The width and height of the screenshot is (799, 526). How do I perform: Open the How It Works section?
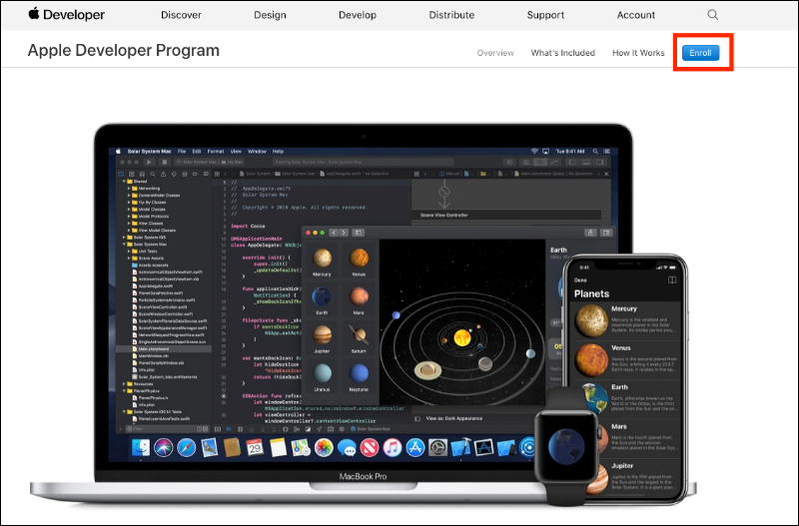(638, 53)
